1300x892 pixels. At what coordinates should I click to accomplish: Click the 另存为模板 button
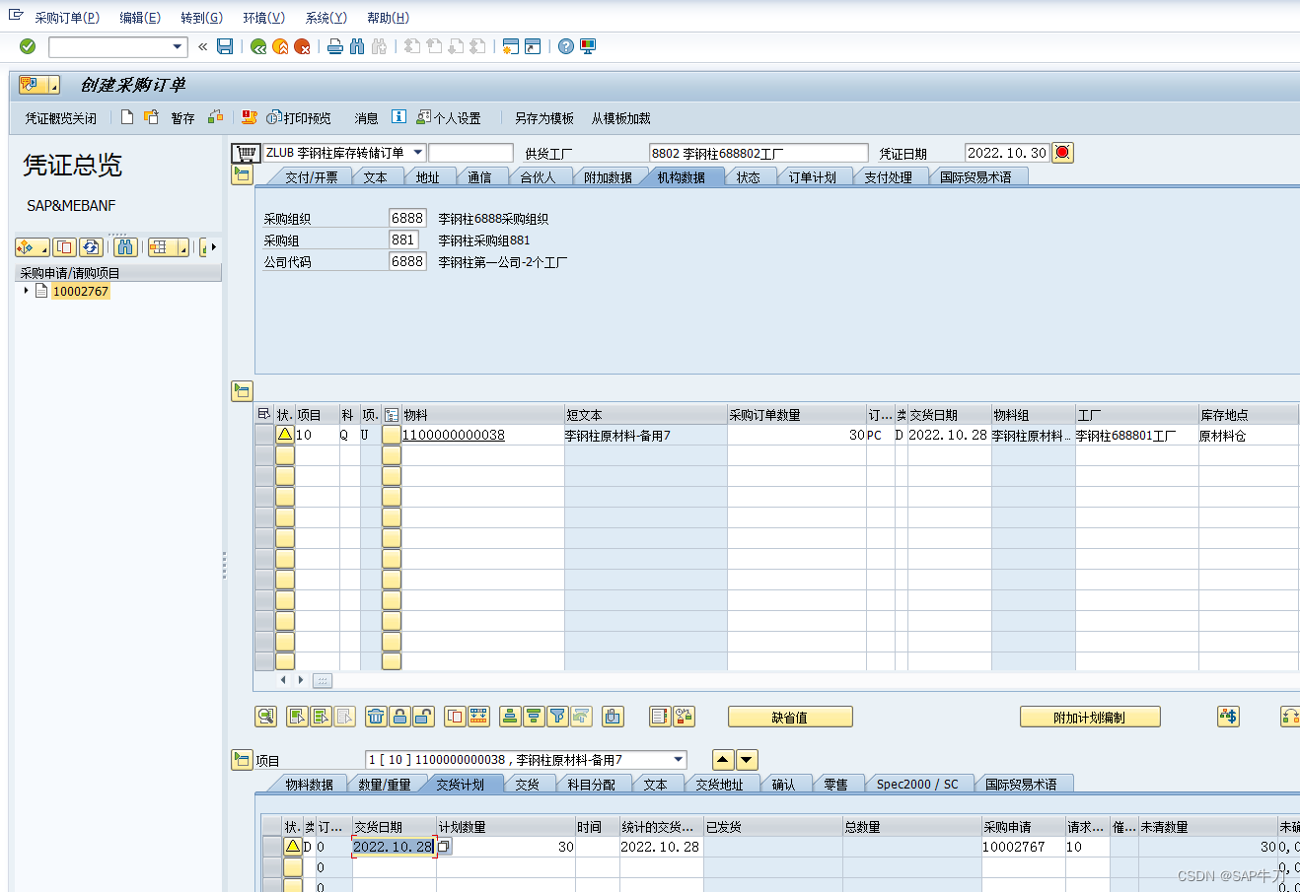[544, 118]
